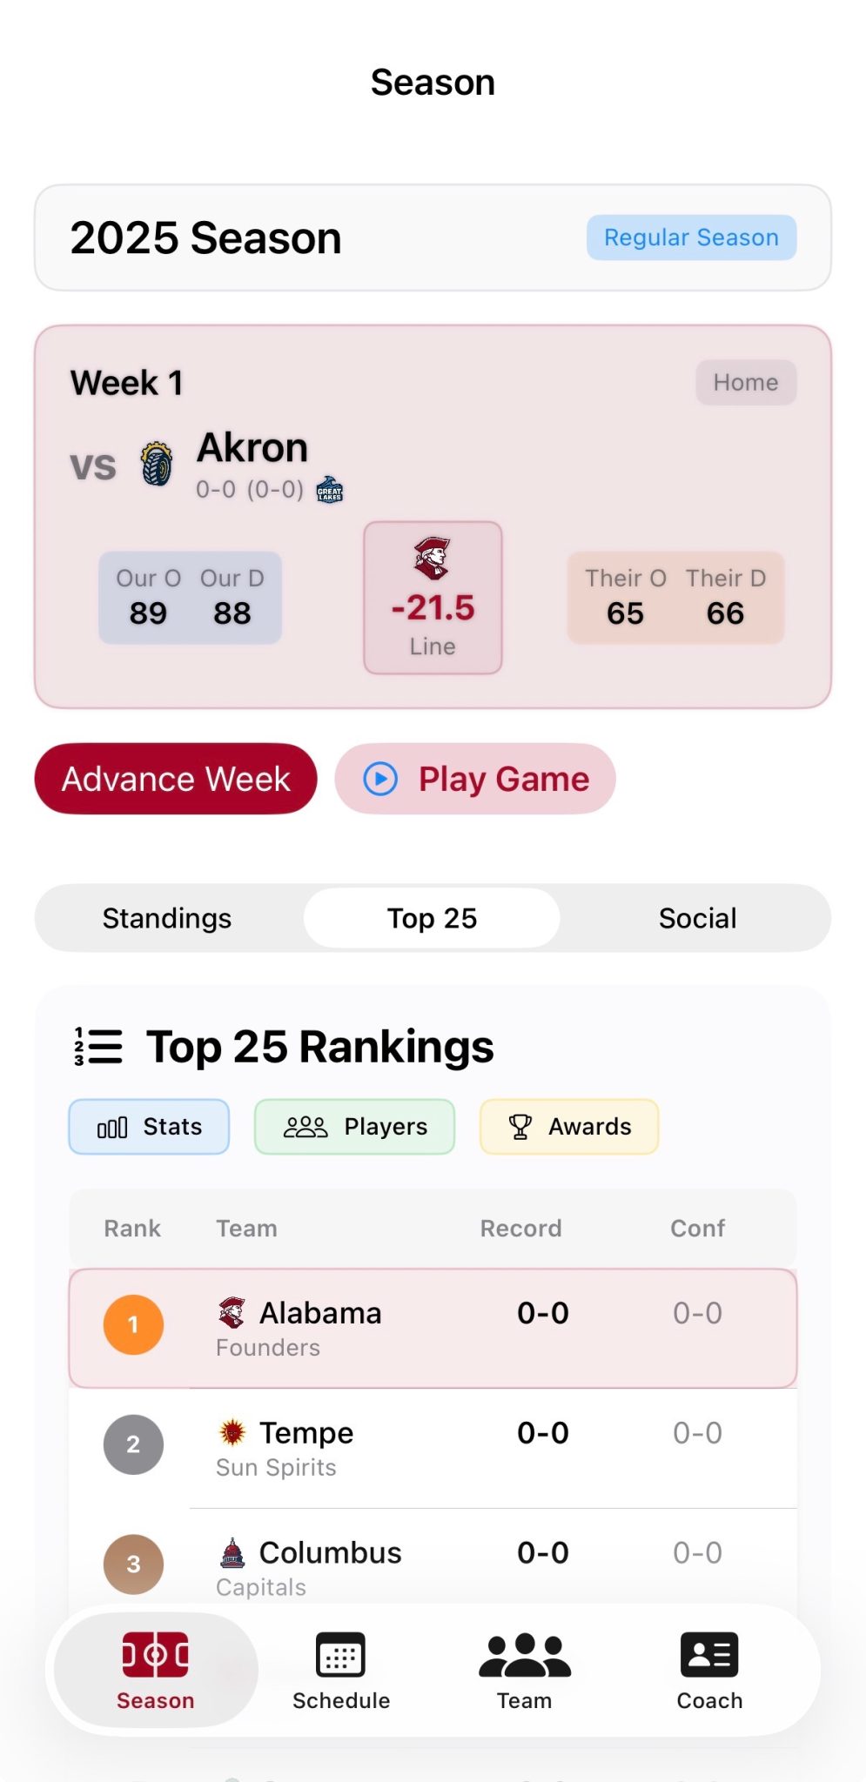Viewport: 866px width, 1782px height.
Task: Open the Players filter button
Action: (x=354, y=1127)
